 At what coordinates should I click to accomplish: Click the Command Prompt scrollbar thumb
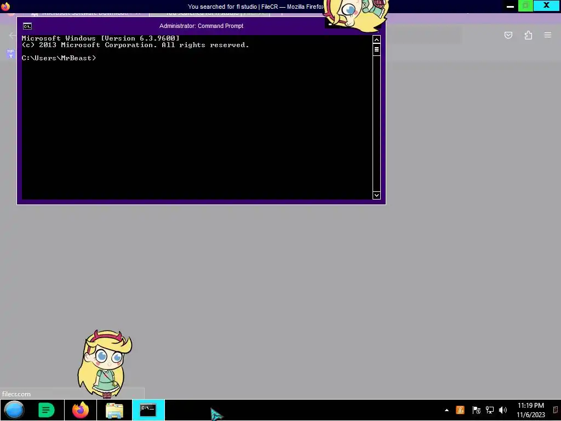coord(376,49)
